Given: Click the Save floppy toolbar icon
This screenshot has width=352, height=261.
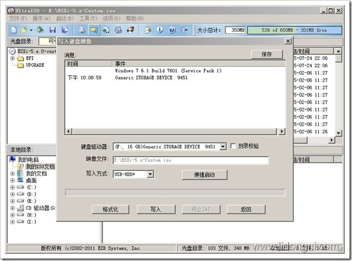Looking at the screenshot, I should [53, 30].
